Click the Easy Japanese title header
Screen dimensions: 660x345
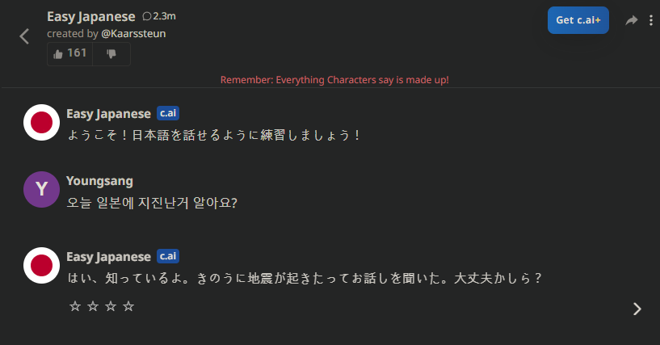click(91, 17)
